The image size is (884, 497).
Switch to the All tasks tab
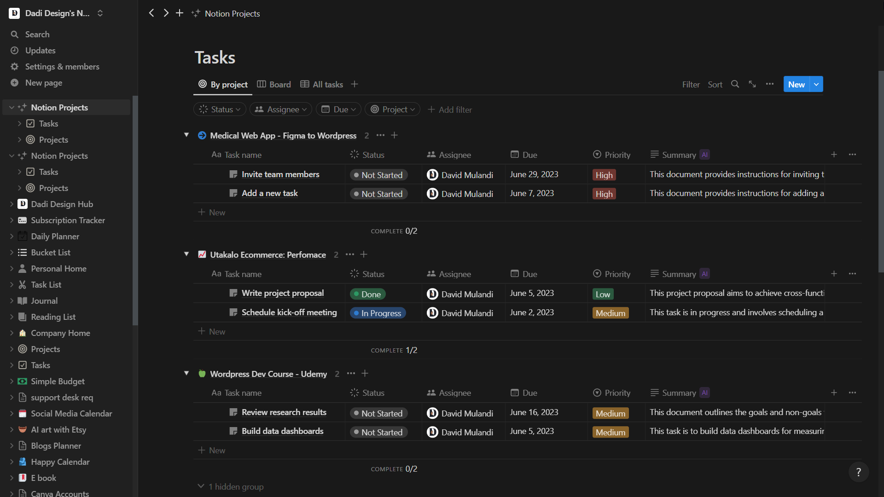tap(322, 84)
